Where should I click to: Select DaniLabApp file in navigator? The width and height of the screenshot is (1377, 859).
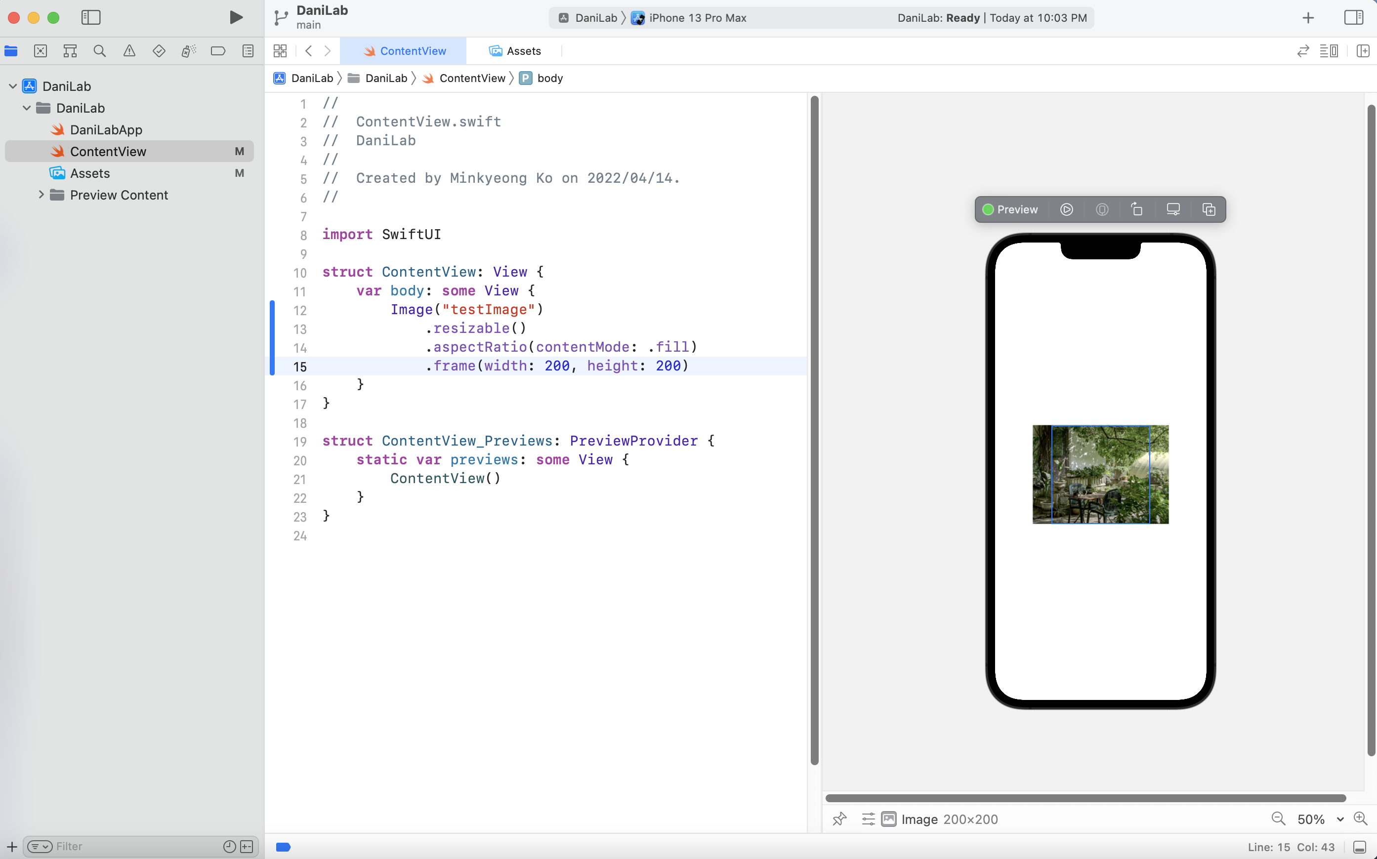[106, 129]
